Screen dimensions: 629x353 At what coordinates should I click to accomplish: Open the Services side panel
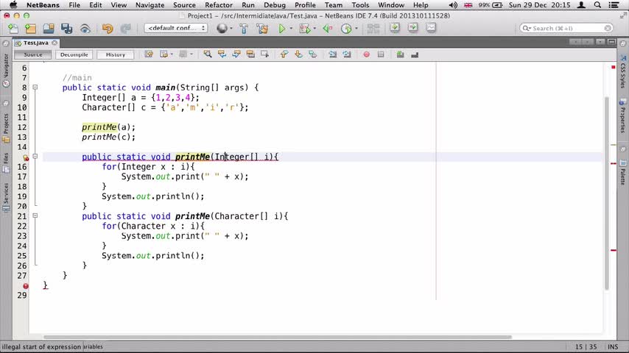tap(6, 197)
